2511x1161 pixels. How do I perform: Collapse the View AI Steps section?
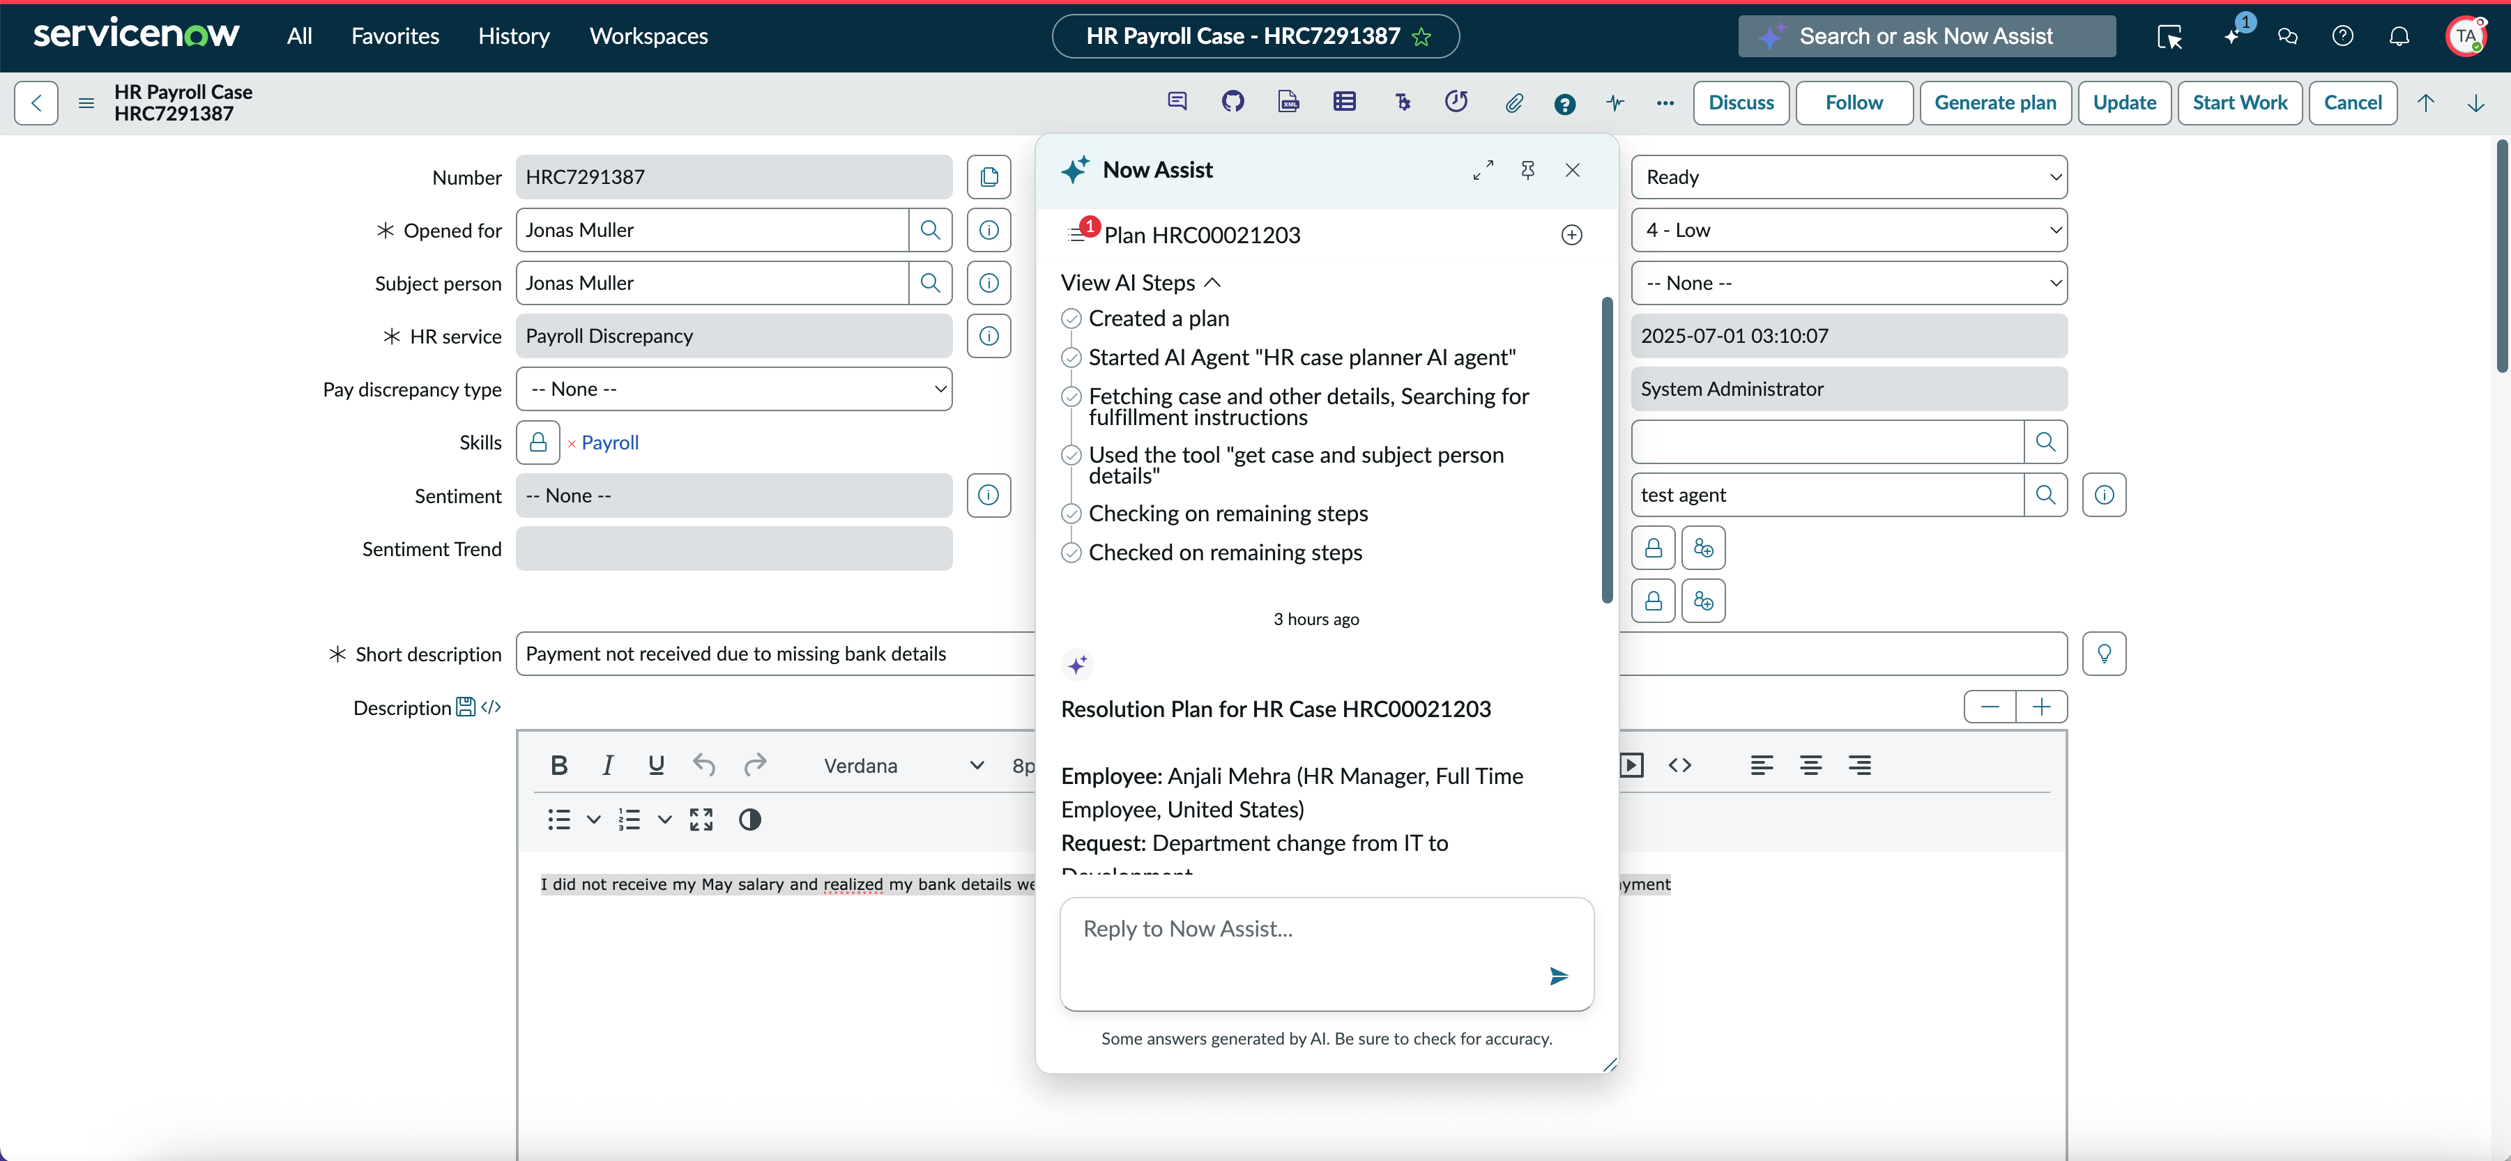(1140, 283)
